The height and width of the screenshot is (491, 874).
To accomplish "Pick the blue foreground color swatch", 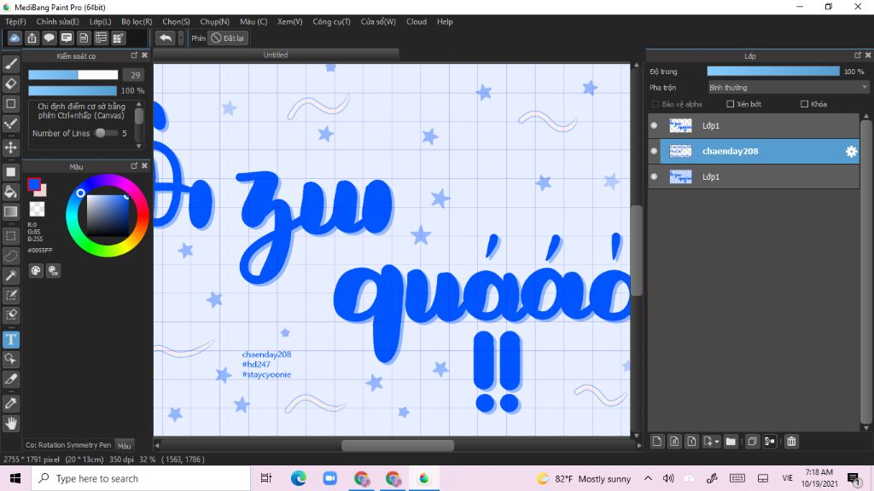I will 34,184.
